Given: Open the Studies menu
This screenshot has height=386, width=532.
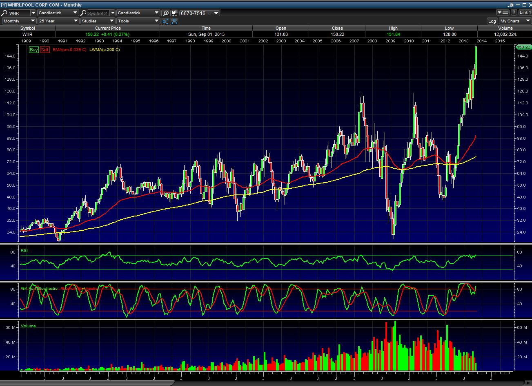Looking at the screenshot, I should tap(97, 21).
